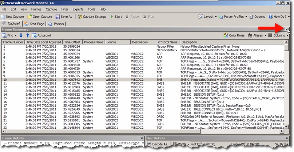Switch to the Parsers tab
294x152 pixels.
click(56, 24)
